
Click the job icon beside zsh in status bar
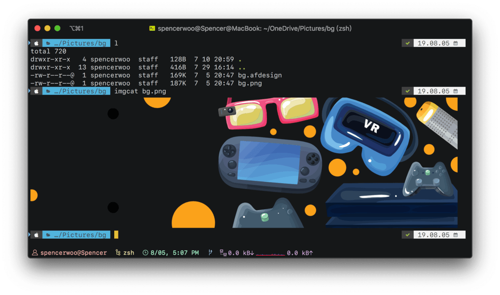point(118,253)
